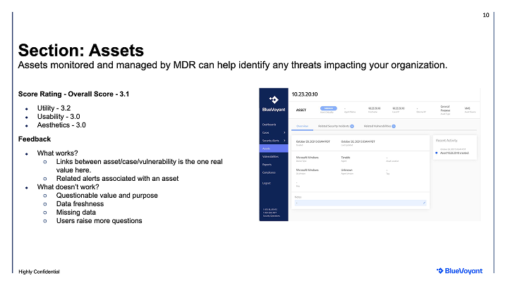Click the blue asset criticality pill
The height and width of the screenshot is (285, 508).
tap(329, 108)
